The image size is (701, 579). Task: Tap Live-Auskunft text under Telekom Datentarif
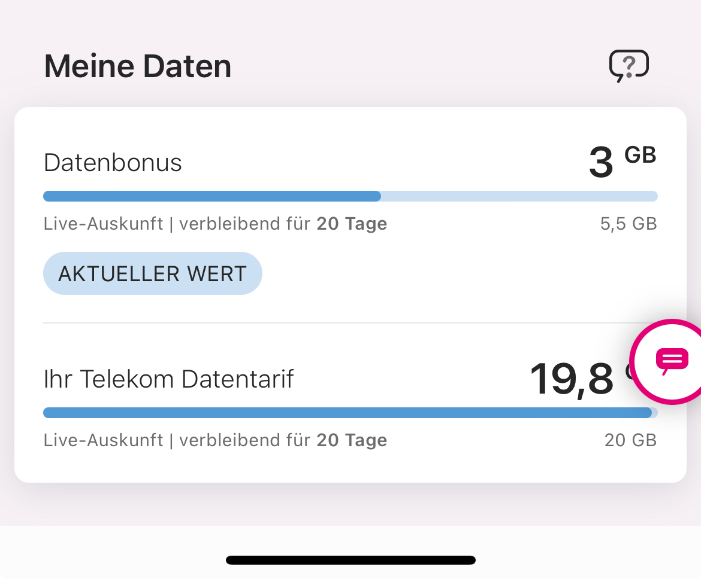(x=103, y=440)
